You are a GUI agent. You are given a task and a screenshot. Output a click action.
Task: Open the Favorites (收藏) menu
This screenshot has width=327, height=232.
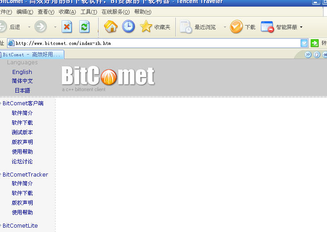click(67, 12)
